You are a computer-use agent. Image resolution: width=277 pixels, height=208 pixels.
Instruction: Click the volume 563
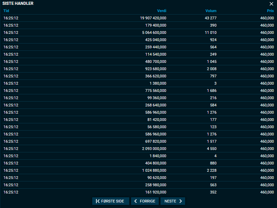tap(213, 185)
